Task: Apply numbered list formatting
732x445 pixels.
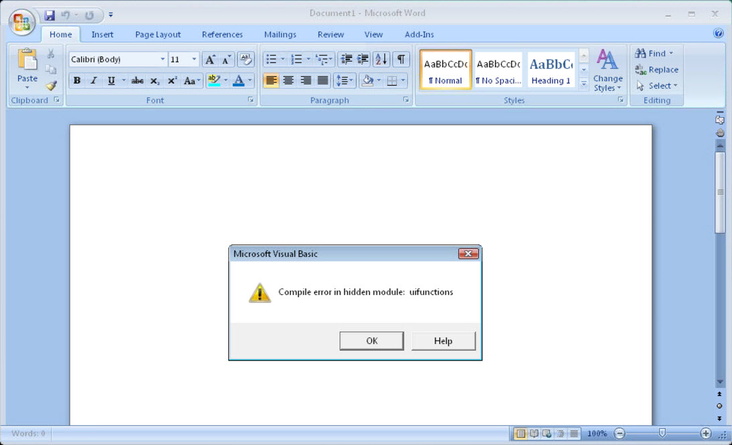Action: click(297, 60)
